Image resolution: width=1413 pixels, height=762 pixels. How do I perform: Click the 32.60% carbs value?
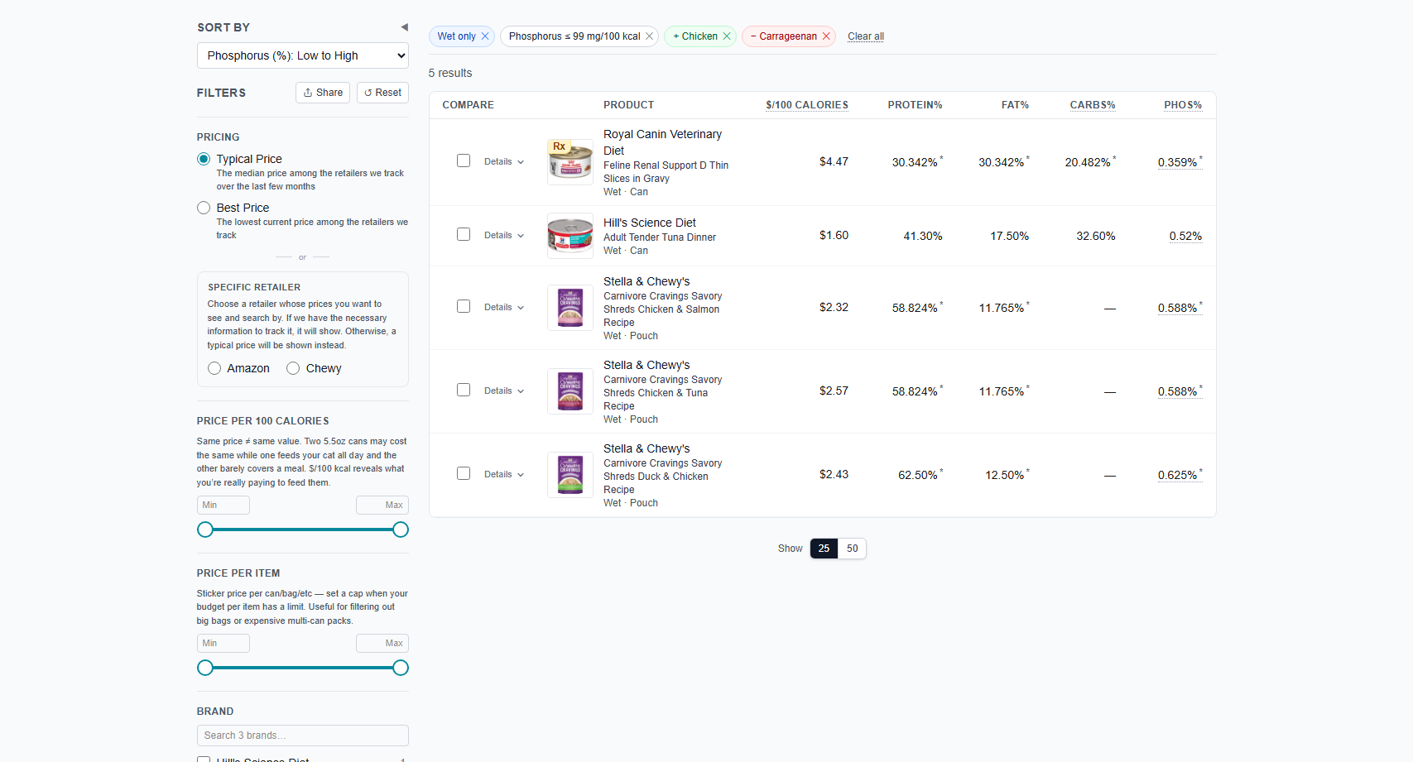(x=1096, y=236)
